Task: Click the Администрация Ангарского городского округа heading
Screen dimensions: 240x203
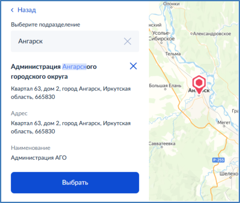Action: coord(54,72)
